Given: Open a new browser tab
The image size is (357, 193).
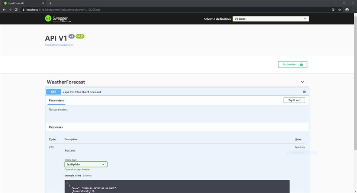Looking at the screenshot, I should pyautogui.click(x=50, y=3).
